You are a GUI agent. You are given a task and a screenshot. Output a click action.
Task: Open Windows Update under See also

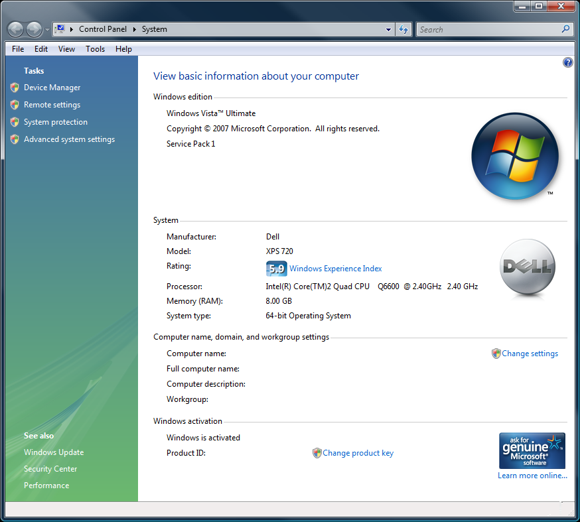[x=54, y=452]
